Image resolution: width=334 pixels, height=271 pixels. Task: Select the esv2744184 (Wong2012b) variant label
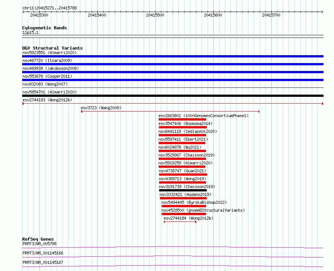click(188, 218)
